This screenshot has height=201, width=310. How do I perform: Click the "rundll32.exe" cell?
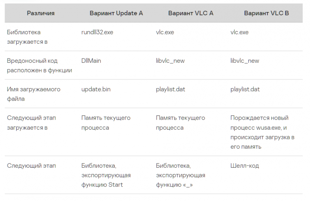[x=97, y=32]
